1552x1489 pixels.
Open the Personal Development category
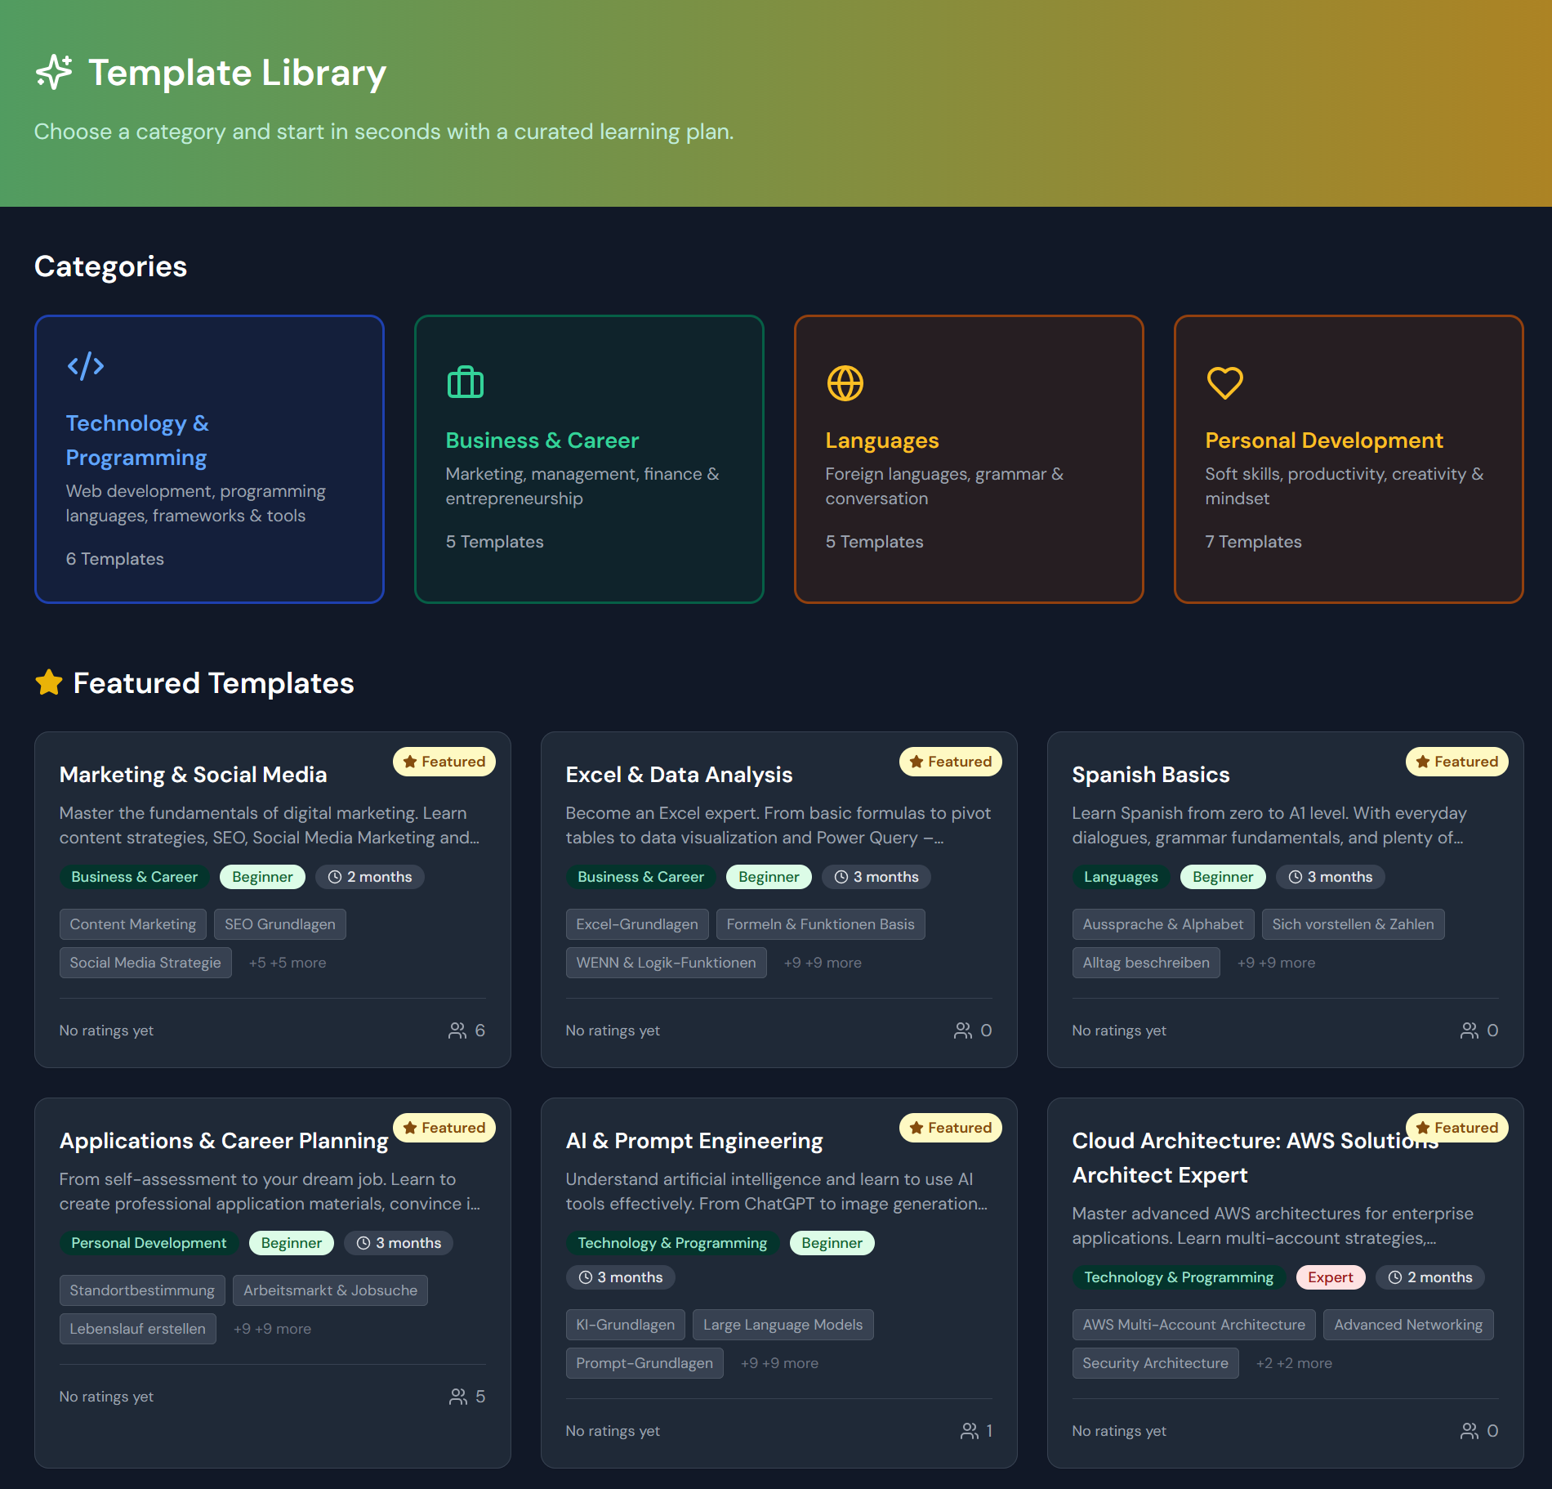click(1349, 459)
